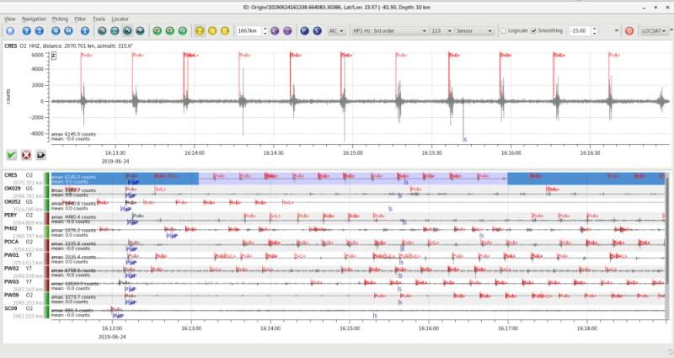Activate the blue S pick icon
674x358 pixels.
click(x=318, y=31)
